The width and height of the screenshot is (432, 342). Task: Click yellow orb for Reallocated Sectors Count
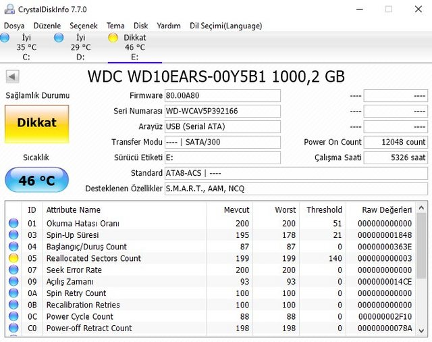pos(13,258)
